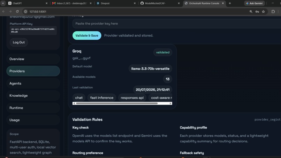281x158 pixels.
Task: Click the available models count '13'
Action: (168, 79)
